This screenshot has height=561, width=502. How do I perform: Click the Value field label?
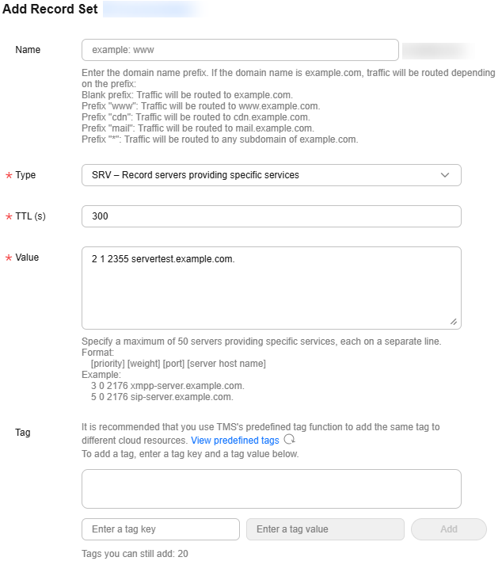(27, 258)
